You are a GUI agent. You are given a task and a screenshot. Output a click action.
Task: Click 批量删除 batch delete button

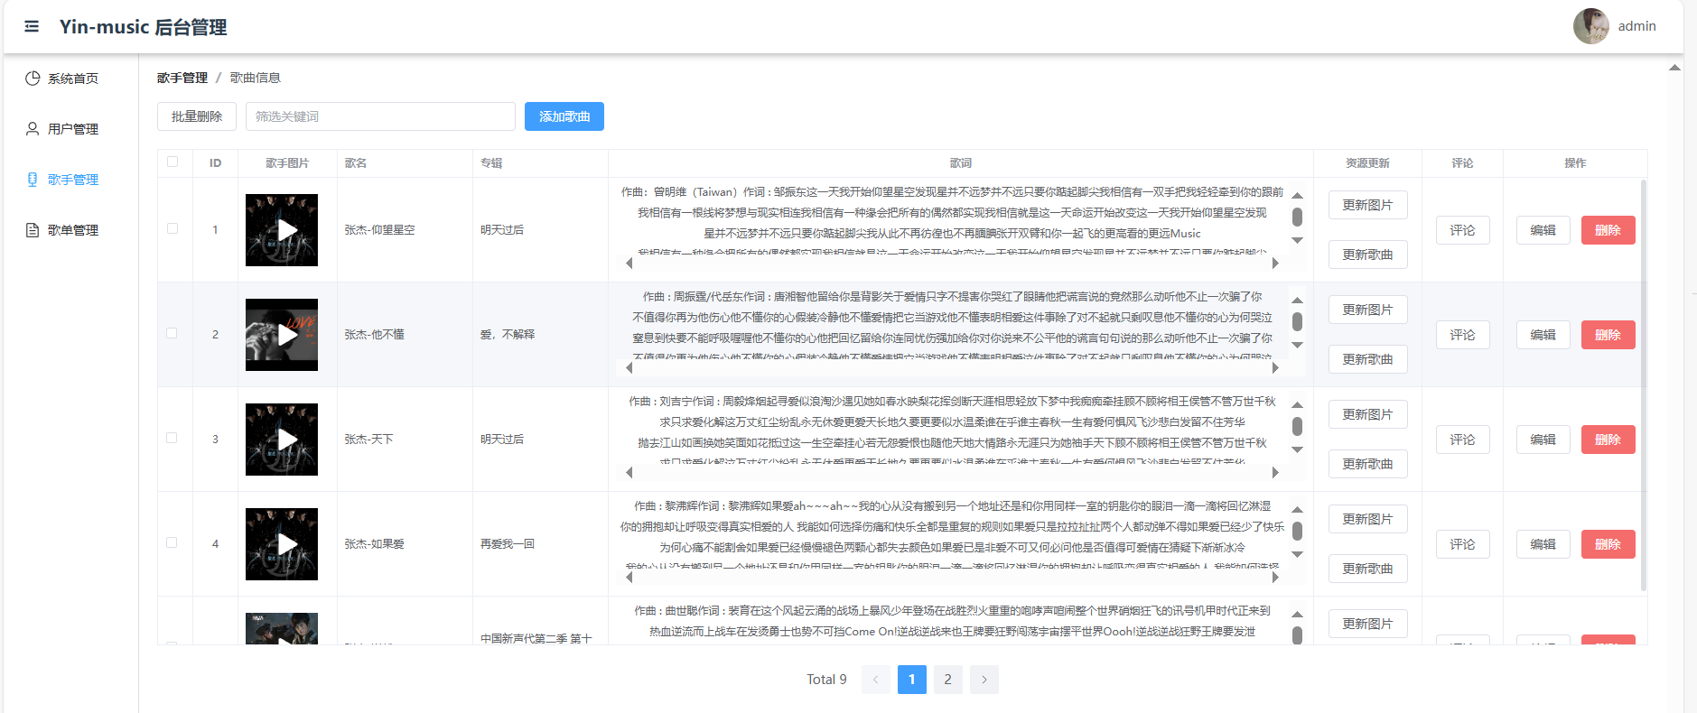coord(197,116)
